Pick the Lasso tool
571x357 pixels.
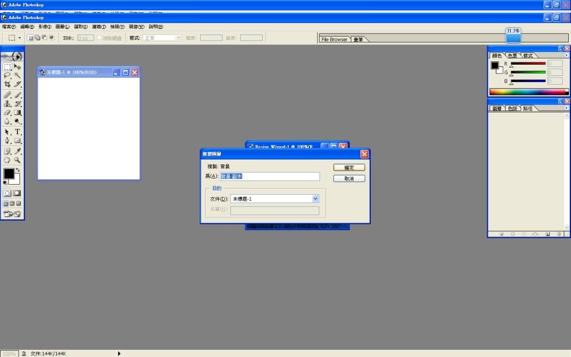pyautogui.click(x=7, y=75)
